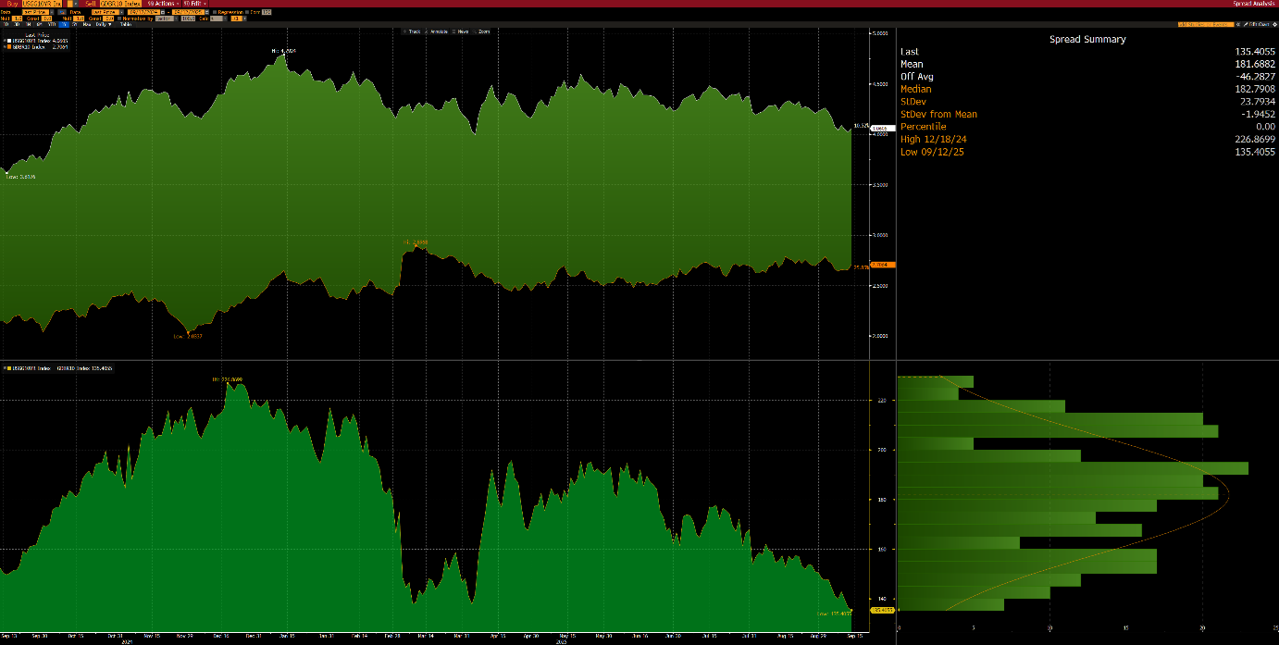1279x645 pixels.
Task: Click the Low 09/12/25 row label
Action: (933, 152)
